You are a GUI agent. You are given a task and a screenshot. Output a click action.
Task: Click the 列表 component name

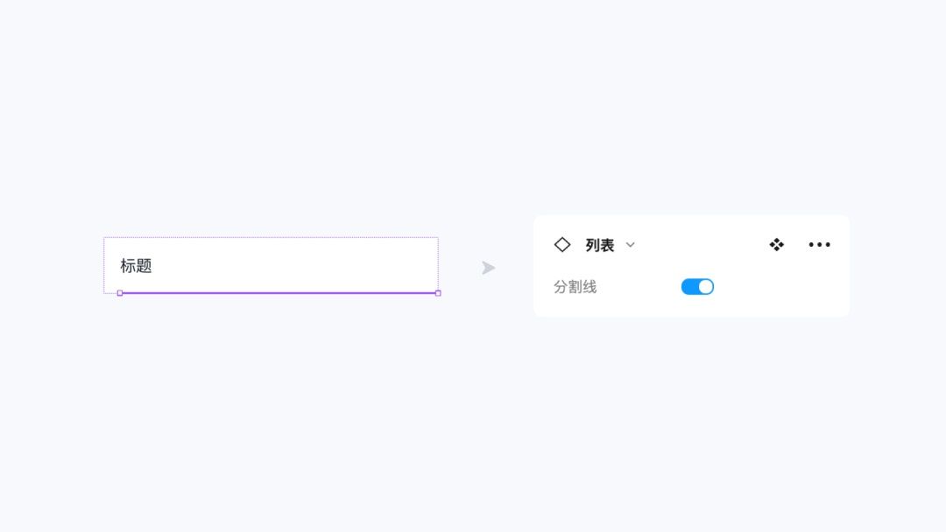point(600,245)
